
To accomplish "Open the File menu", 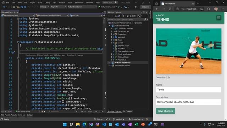I will point(7,2).
